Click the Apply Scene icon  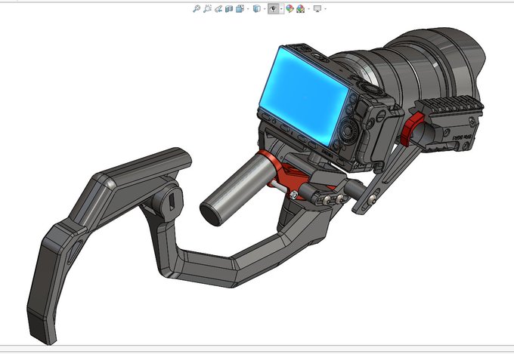(300, 9)
